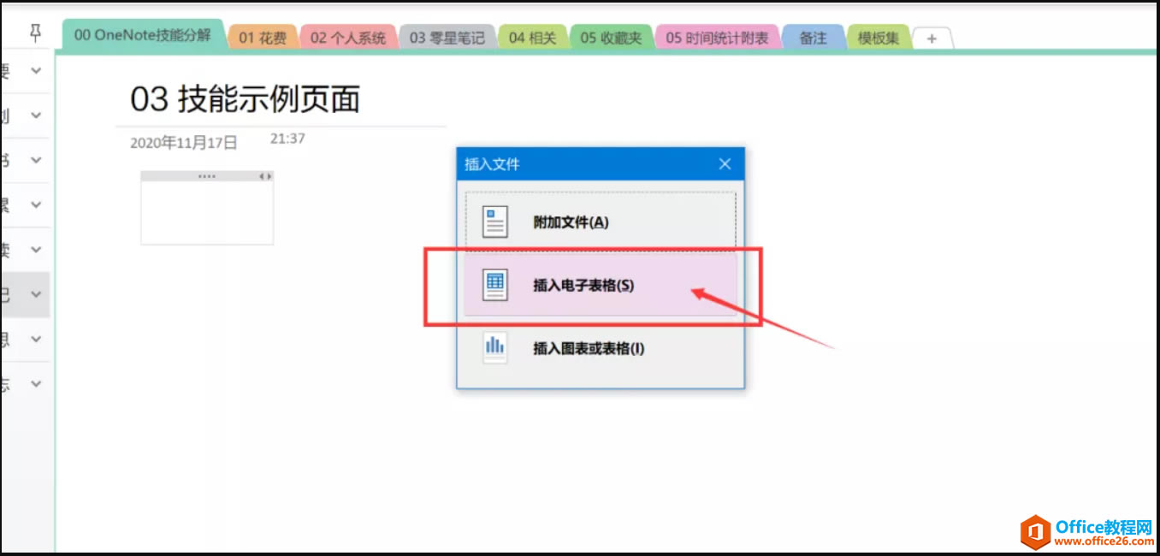This screenshot has width=1160, height=556.
Task: Open the 05 收藏夹 section tab
Action: click(x=611, y=38)
